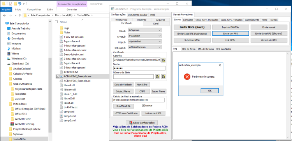Switch to the Documento Auxiliar tab
Screen dimensions: 292x141
click(137, 15)
